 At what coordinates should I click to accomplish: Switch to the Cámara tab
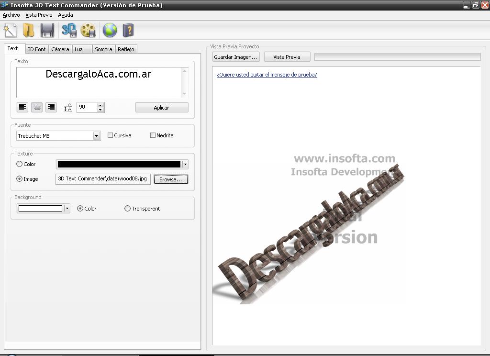[x=60, y=49]
